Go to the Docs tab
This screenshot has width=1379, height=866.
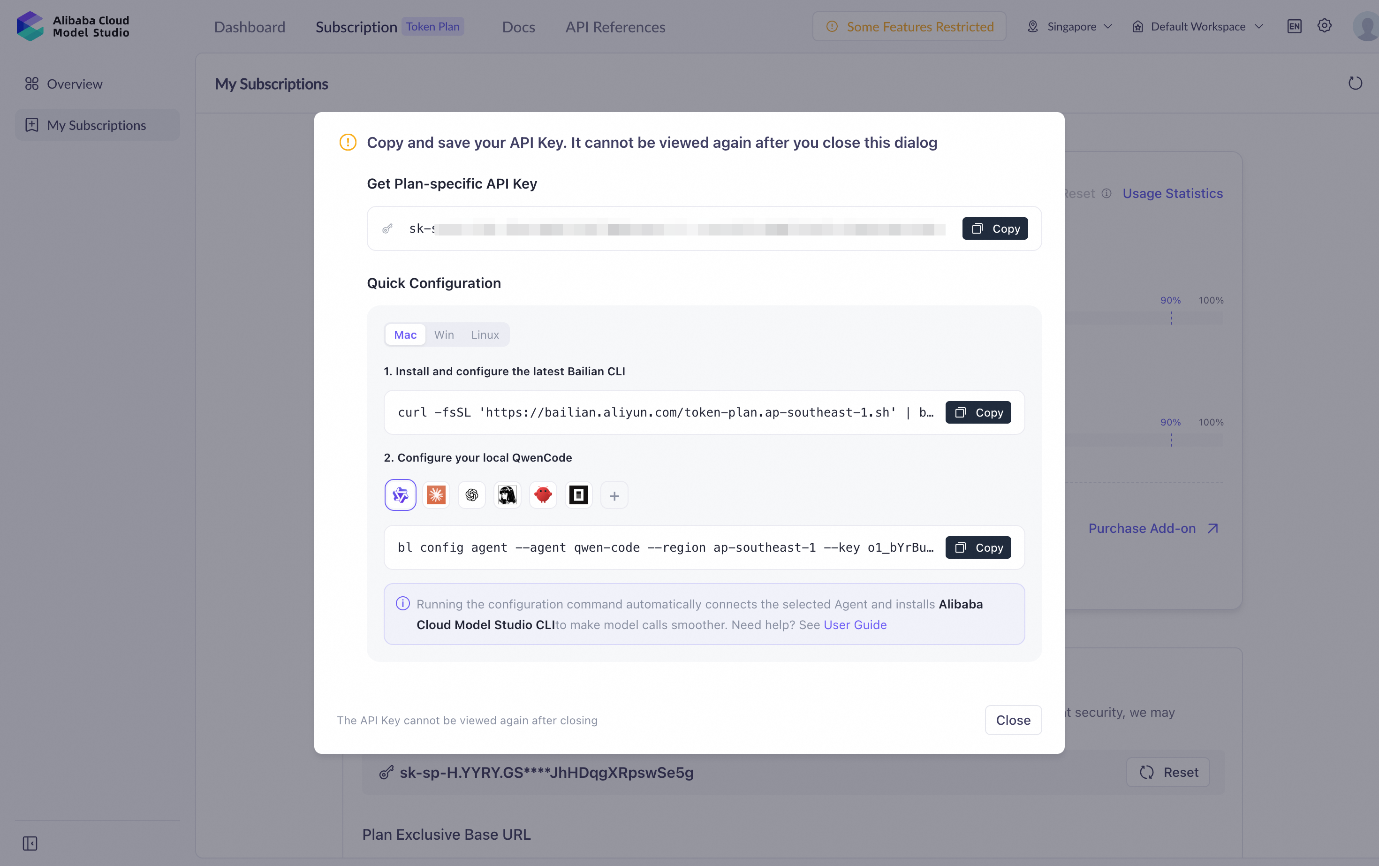[x=518, y=27]
